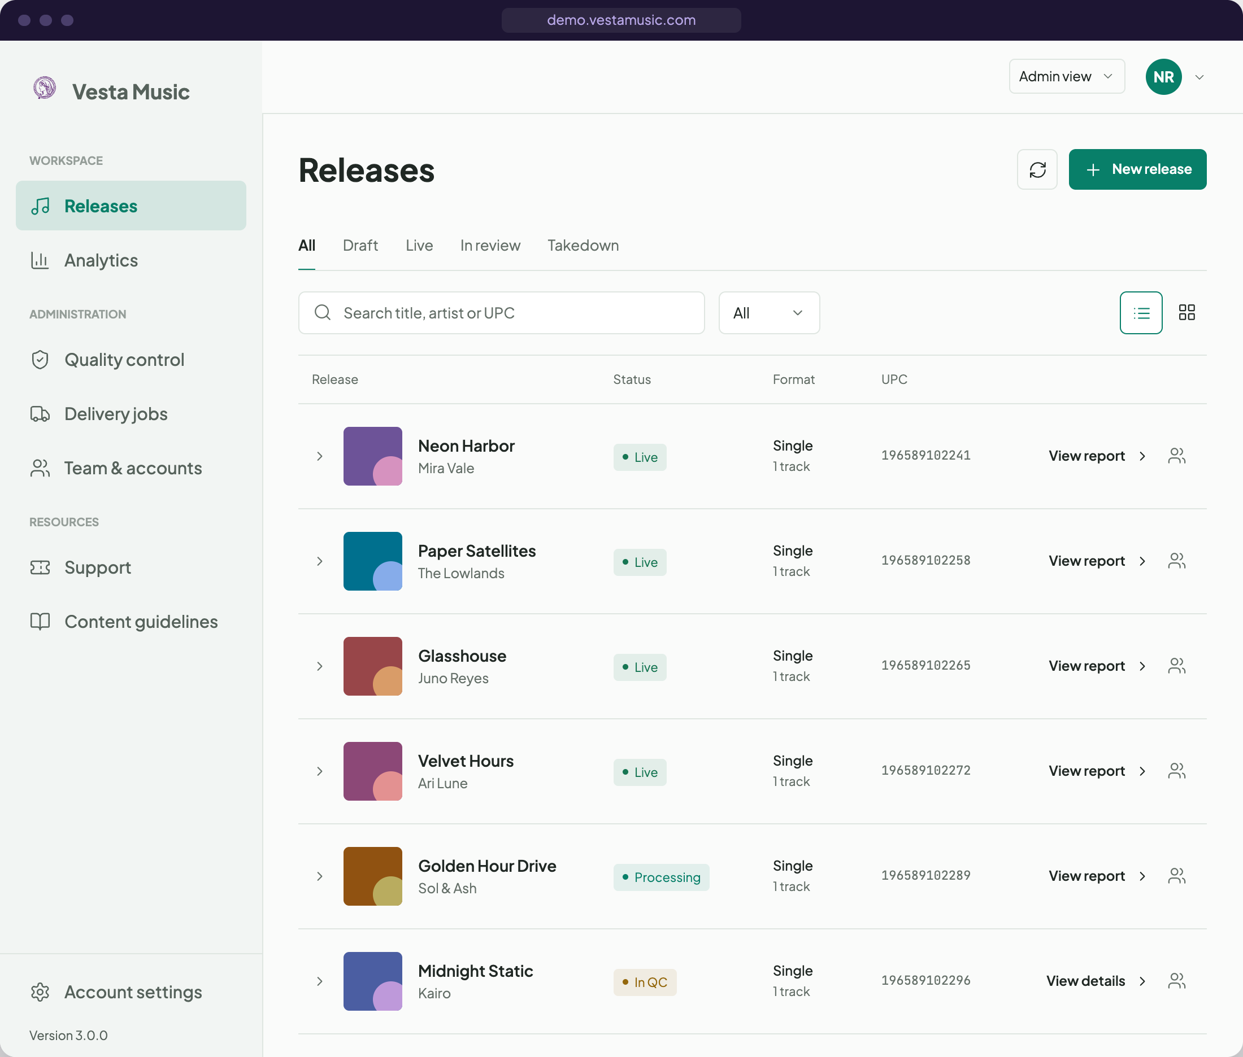Open Analytics in the sidebar
Viewport: 1243px width, 1057px height.
click(x=131, y=260)
